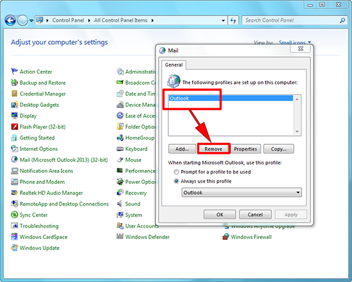Click the System icon
The width and height of the screenshot is (352, 282).
click(120, 215)
